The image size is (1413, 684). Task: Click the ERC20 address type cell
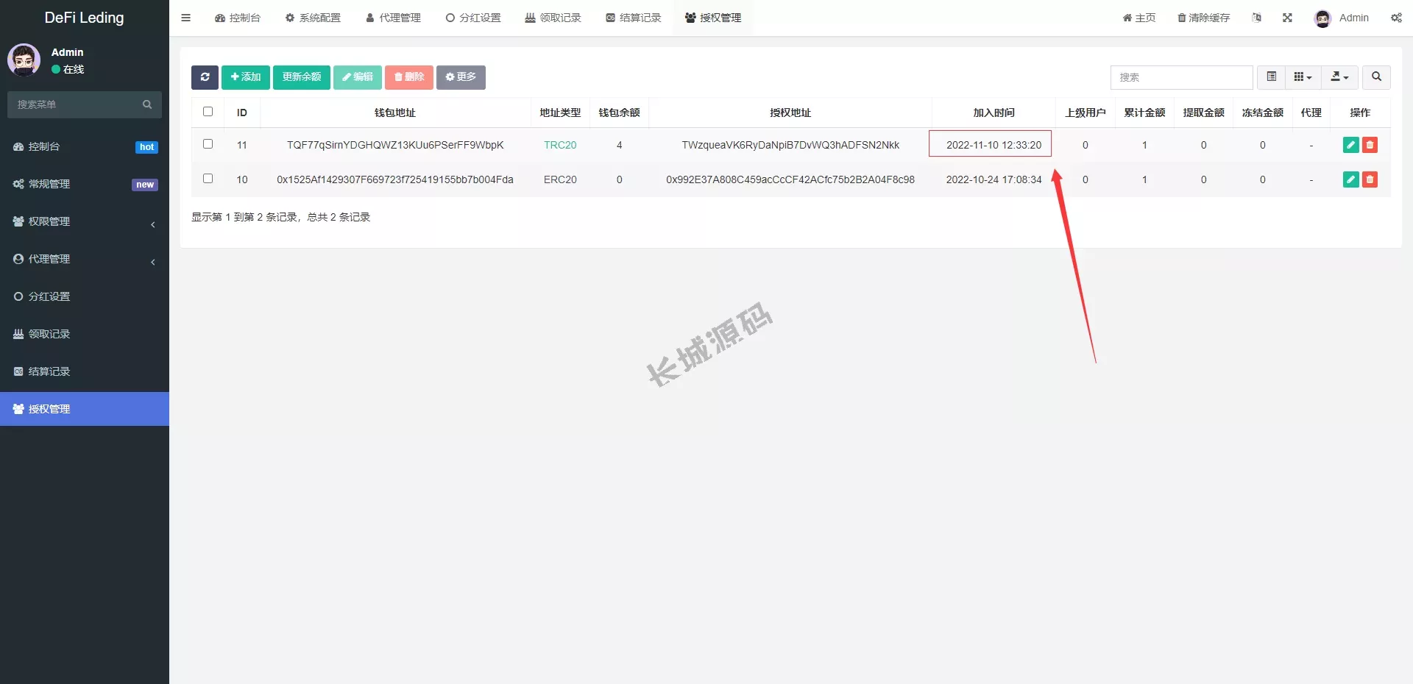pos(560,179)
